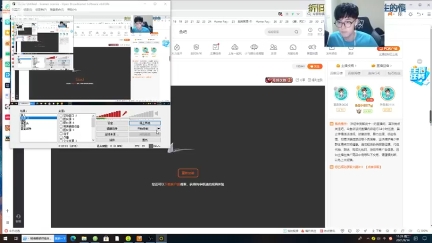Adjust the OBS microphone volume meter
The image size is (432, 243).
coord(109,114)
